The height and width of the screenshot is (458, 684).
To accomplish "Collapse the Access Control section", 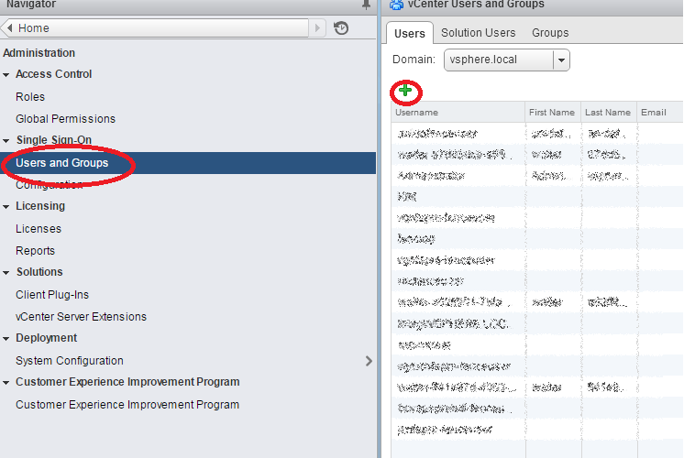I will pyautogui.click(x=7, y=75).
